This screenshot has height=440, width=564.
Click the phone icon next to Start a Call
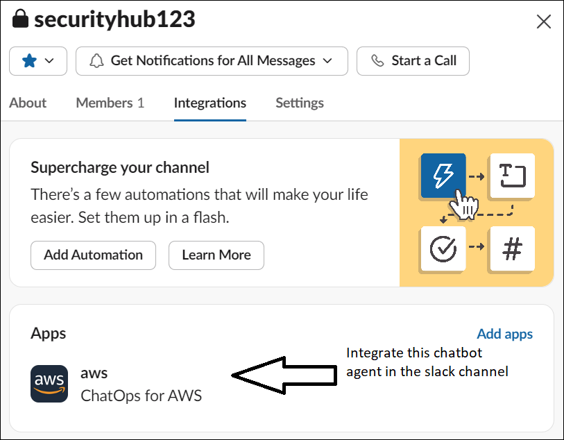[377, 61]
